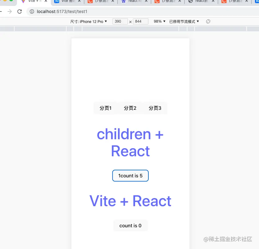This screenshot has width=259, height=249.
Task: Open the iPhone 12 Pro dimensions dropdown
Action: 89,21
